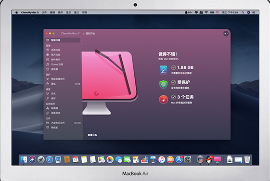The image size is (270, 181).
Task: Click 查看日志 (View Log) link
Action: pos(92,135)
